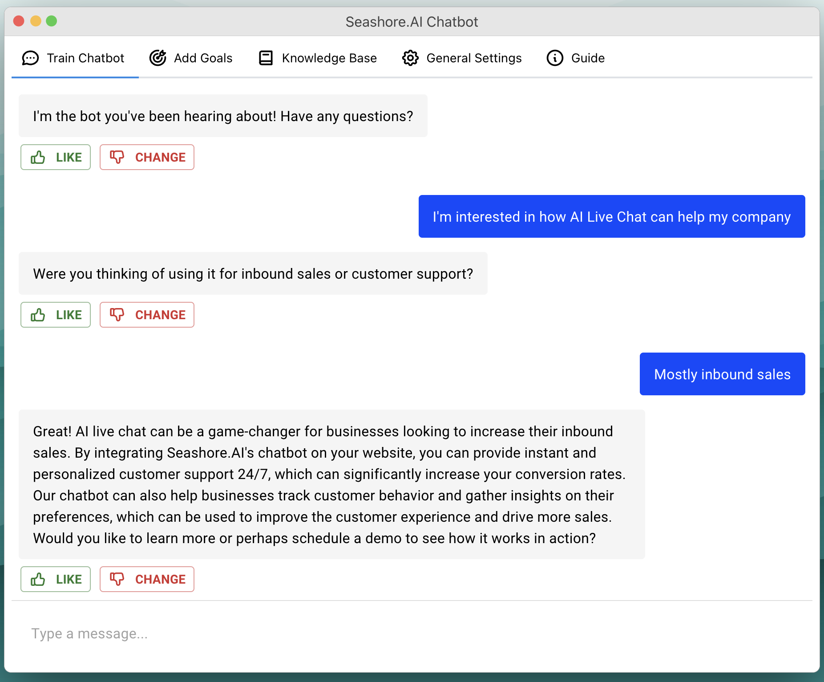Change the 'Have any questions?' bot greeting
This screenshot has height=682, width=824.
click(147, 157)
